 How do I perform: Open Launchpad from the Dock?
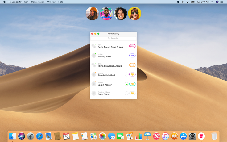[31, 136]
